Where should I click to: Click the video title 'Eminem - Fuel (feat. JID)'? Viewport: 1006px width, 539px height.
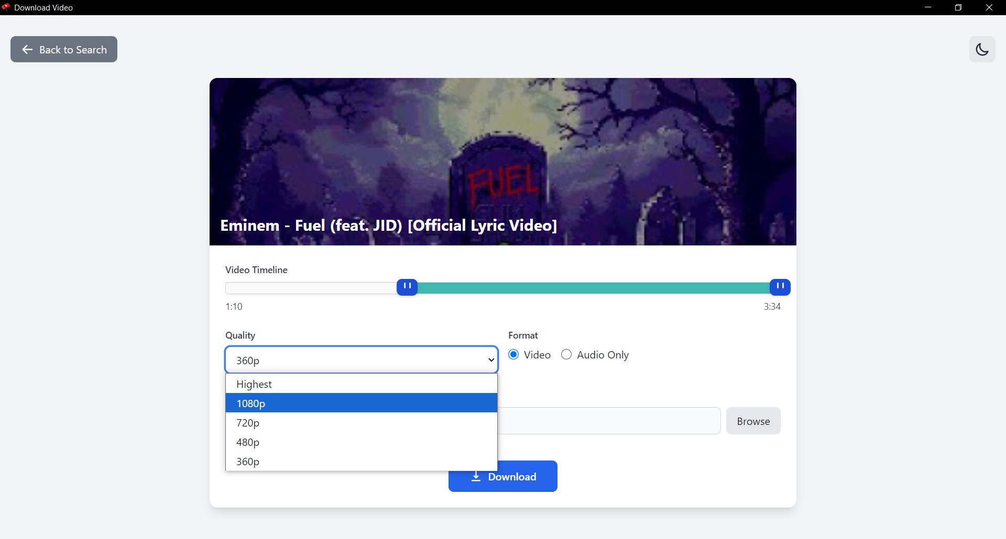389,226
